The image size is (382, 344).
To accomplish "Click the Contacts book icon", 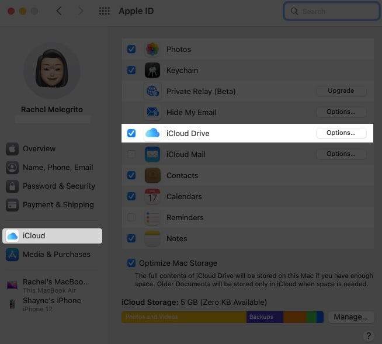I will click(x=152, y=175).
